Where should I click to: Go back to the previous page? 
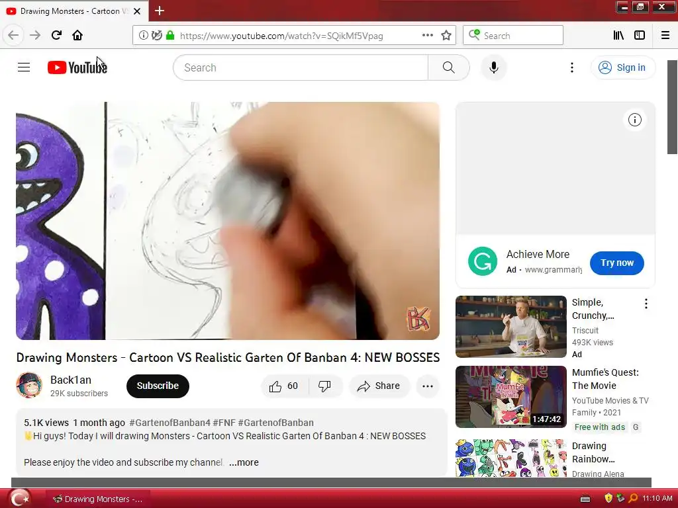click(13, 35)
